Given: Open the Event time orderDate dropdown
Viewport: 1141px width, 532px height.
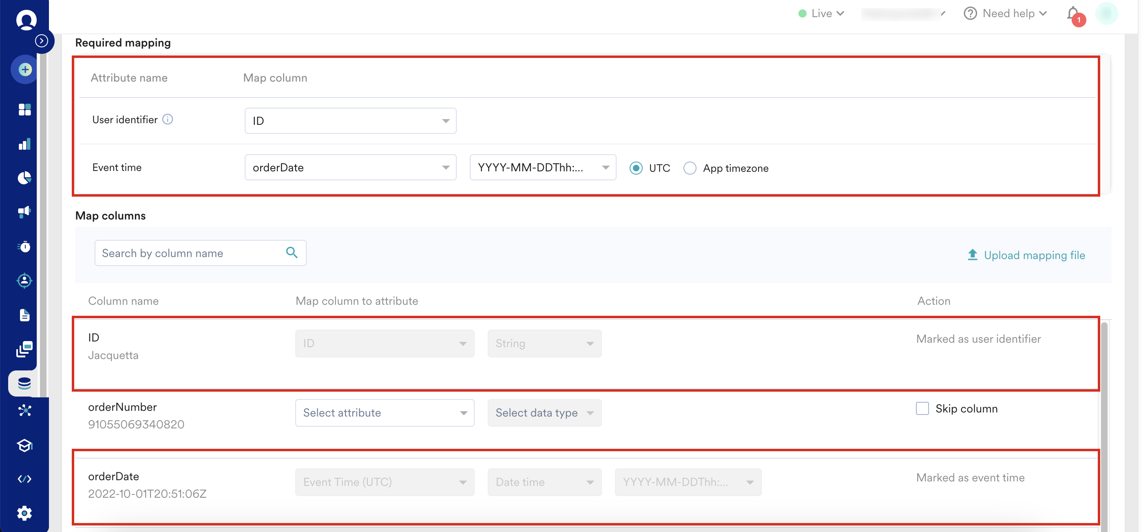Looking at the screenshot, I should click(350, 167).
